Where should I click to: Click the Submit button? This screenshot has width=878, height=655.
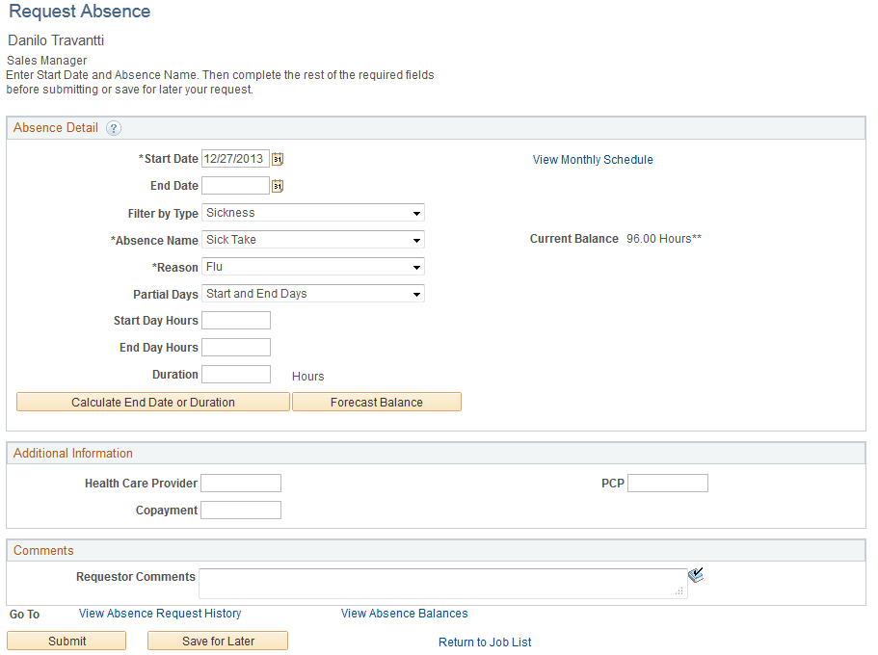pos(66,640)
